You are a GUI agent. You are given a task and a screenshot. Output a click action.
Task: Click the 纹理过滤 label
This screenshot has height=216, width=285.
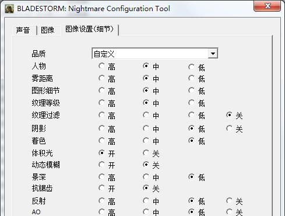tap(45, 115)
